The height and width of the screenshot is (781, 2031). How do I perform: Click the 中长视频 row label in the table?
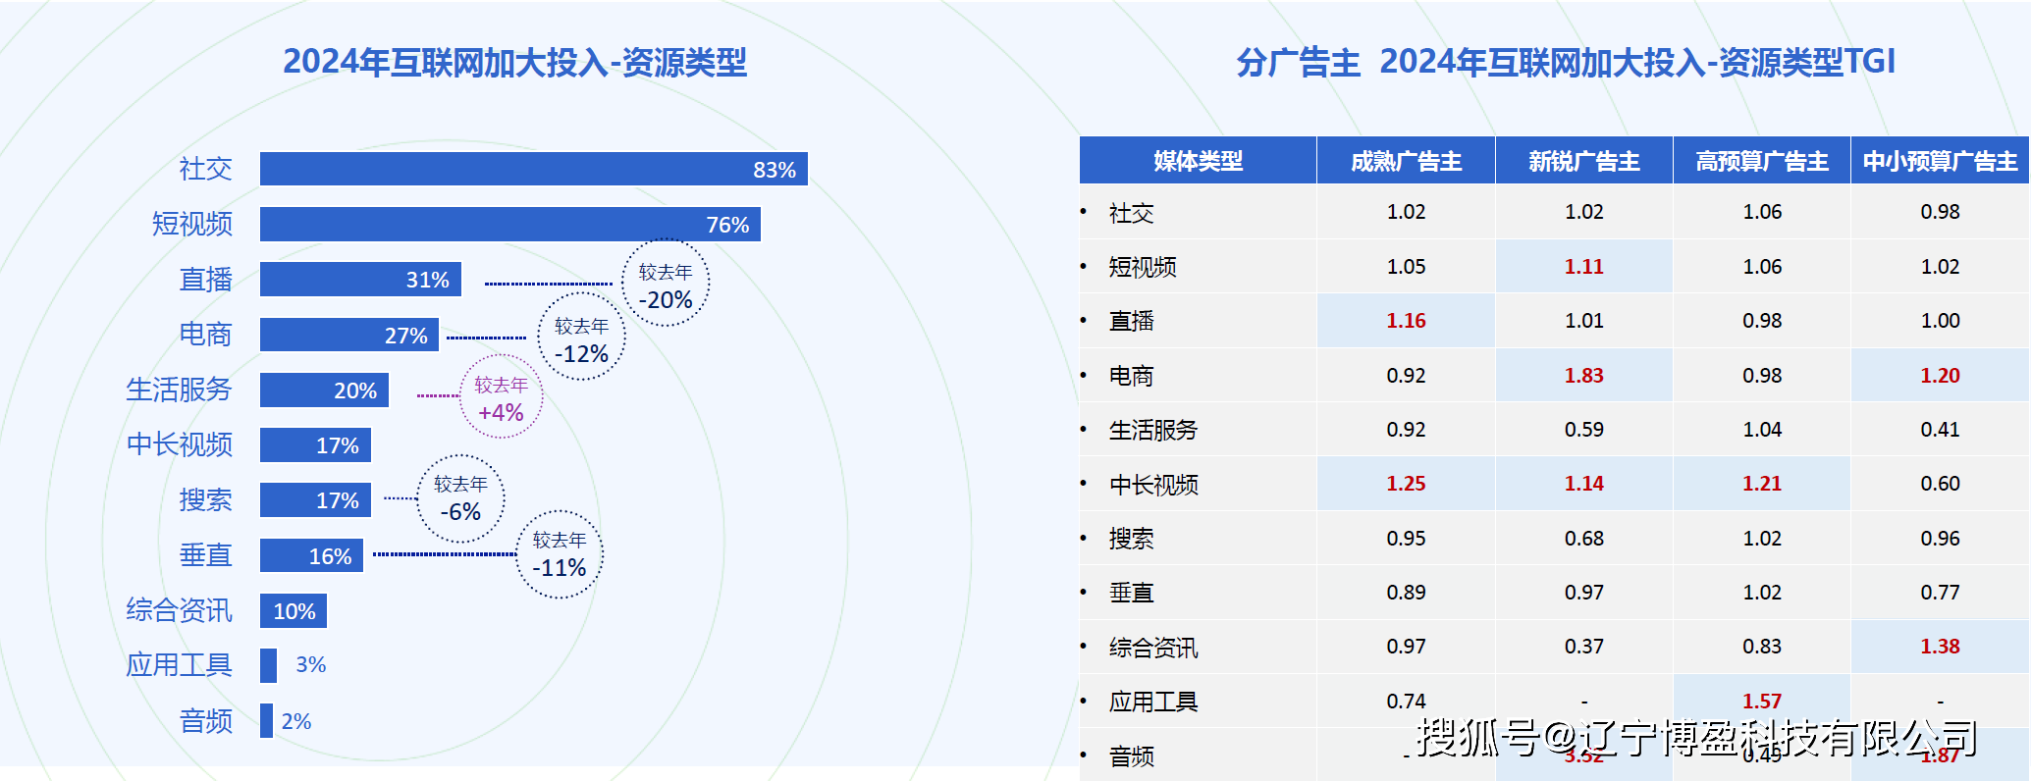(1153, 485)
